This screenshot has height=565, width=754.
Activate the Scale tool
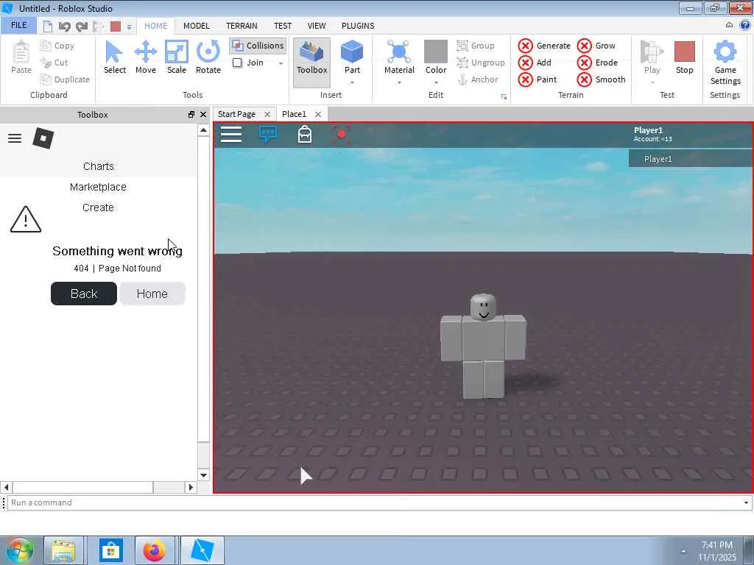click(x=177, y=57)
